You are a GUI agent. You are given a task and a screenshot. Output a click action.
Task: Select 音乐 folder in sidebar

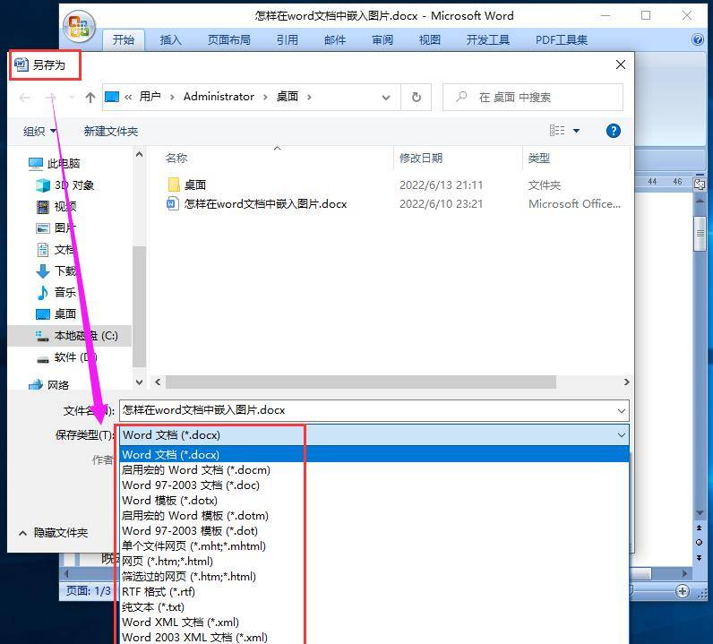56,292
